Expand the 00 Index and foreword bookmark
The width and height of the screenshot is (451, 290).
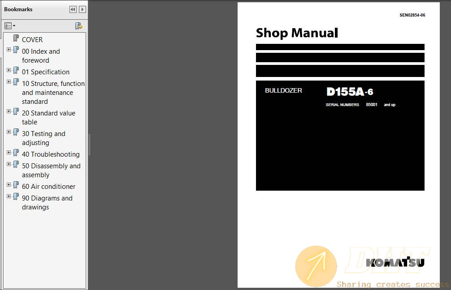(9, 50)
